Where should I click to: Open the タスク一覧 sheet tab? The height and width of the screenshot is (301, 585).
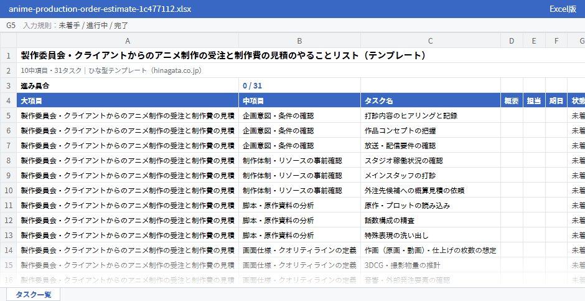(33, 294)
